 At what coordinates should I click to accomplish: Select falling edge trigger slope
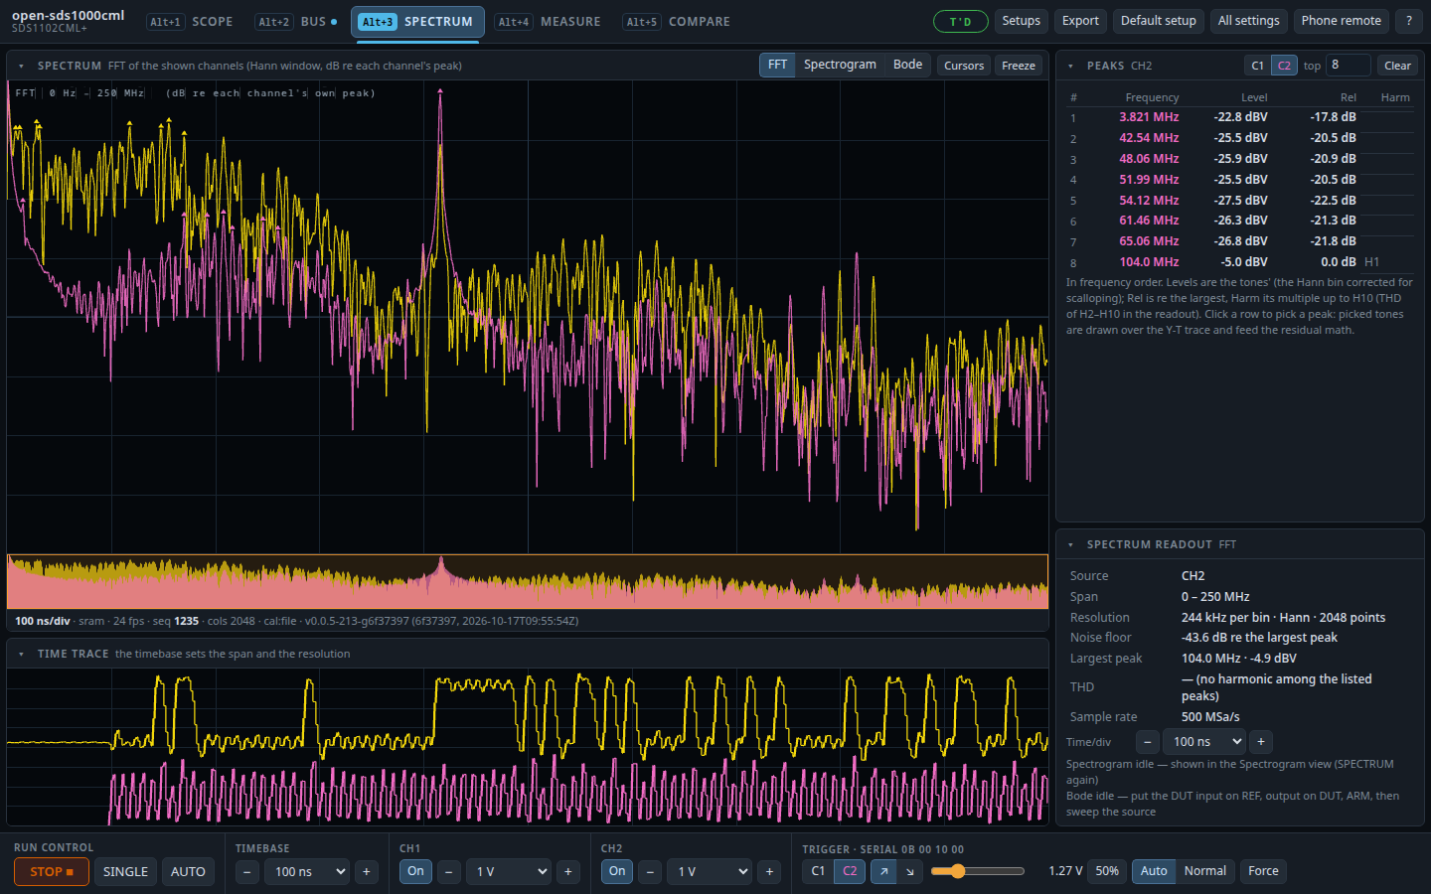pos(910,871)
